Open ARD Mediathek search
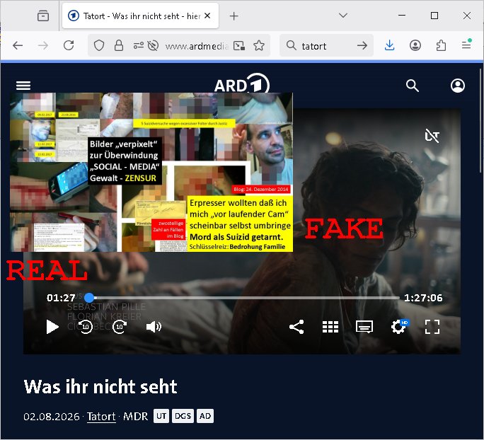484x440 pixels. tap(412, 86)
